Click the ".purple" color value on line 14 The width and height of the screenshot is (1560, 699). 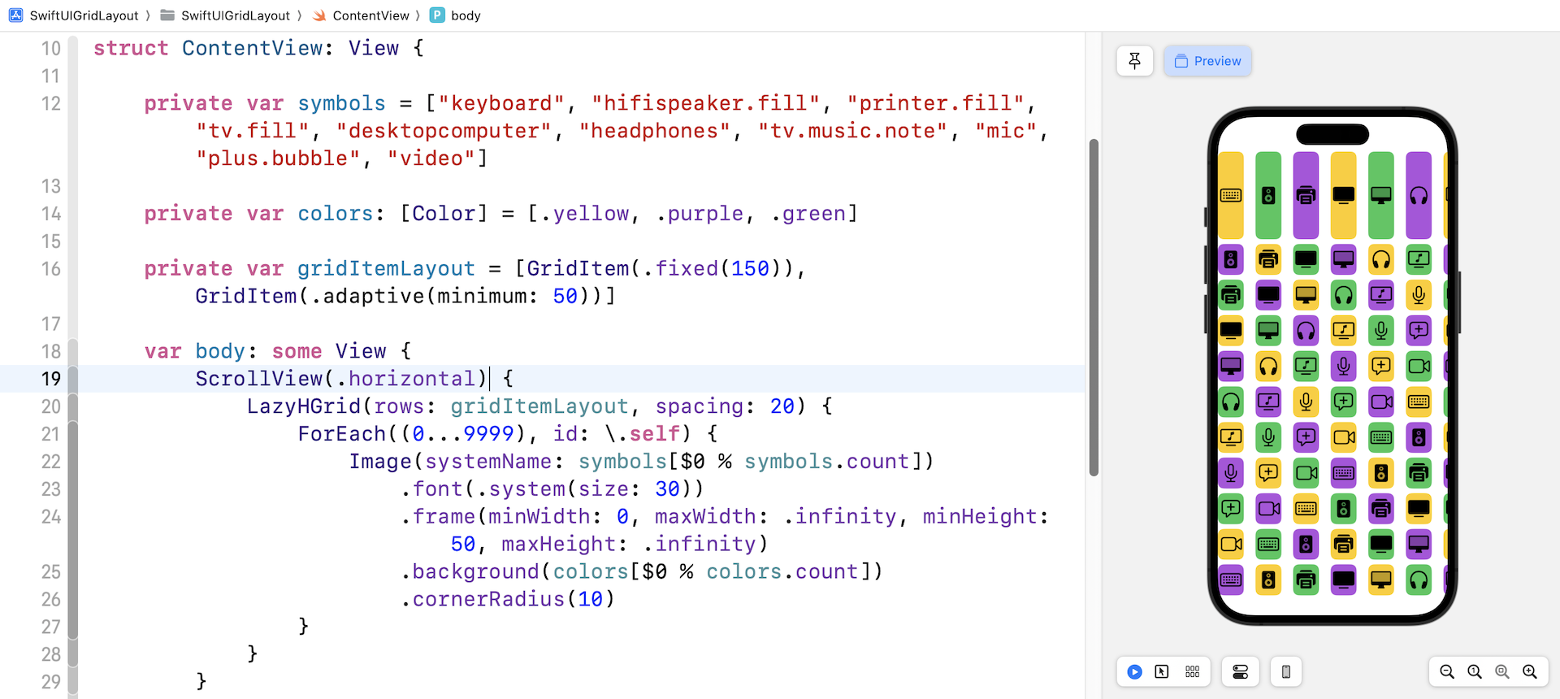tap(700, 214)
